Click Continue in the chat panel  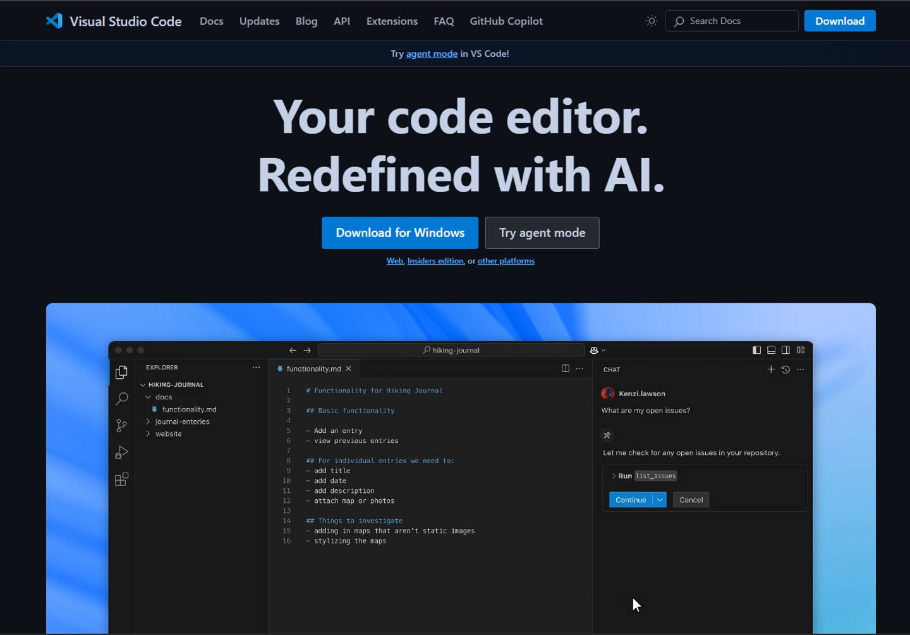pyautogui.click(x=631, y=500)
